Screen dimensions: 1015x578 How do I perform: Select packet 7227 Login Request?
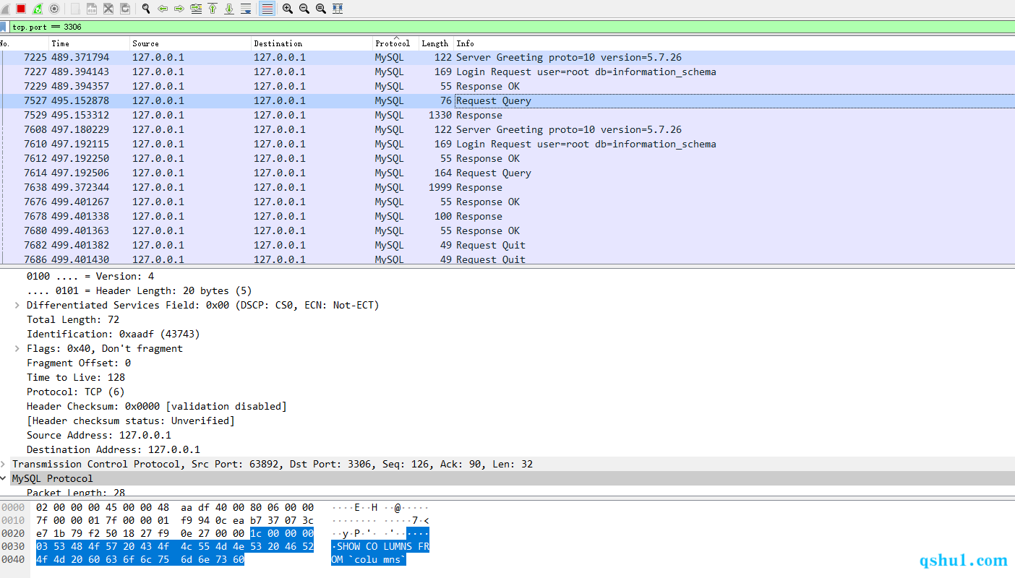point(507,72)
